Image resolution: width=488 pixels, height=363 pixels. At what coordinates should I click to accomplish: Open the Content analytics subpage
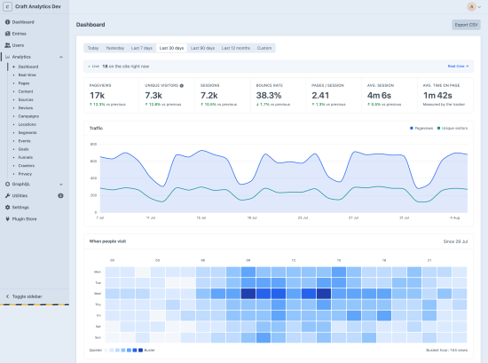click(26, 91)
